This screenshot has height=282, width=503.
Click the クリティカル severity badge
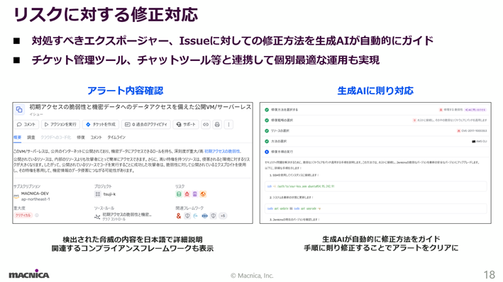point(23,215)
